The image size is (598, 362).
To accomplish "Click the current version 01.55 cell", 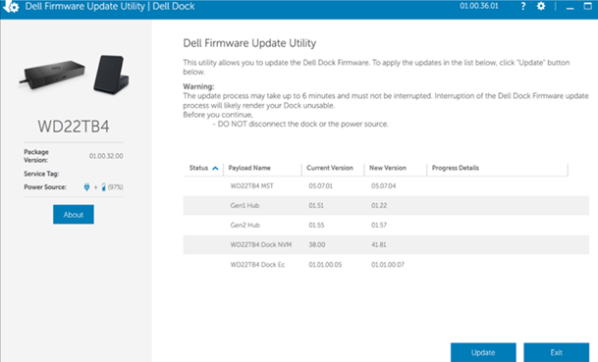I will pos(316,226).
